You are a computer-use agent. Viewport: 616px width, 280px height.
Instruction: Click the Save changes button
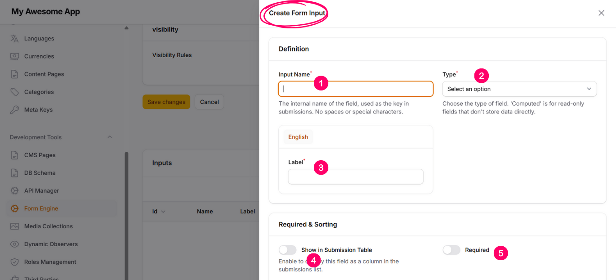(166, 102)
